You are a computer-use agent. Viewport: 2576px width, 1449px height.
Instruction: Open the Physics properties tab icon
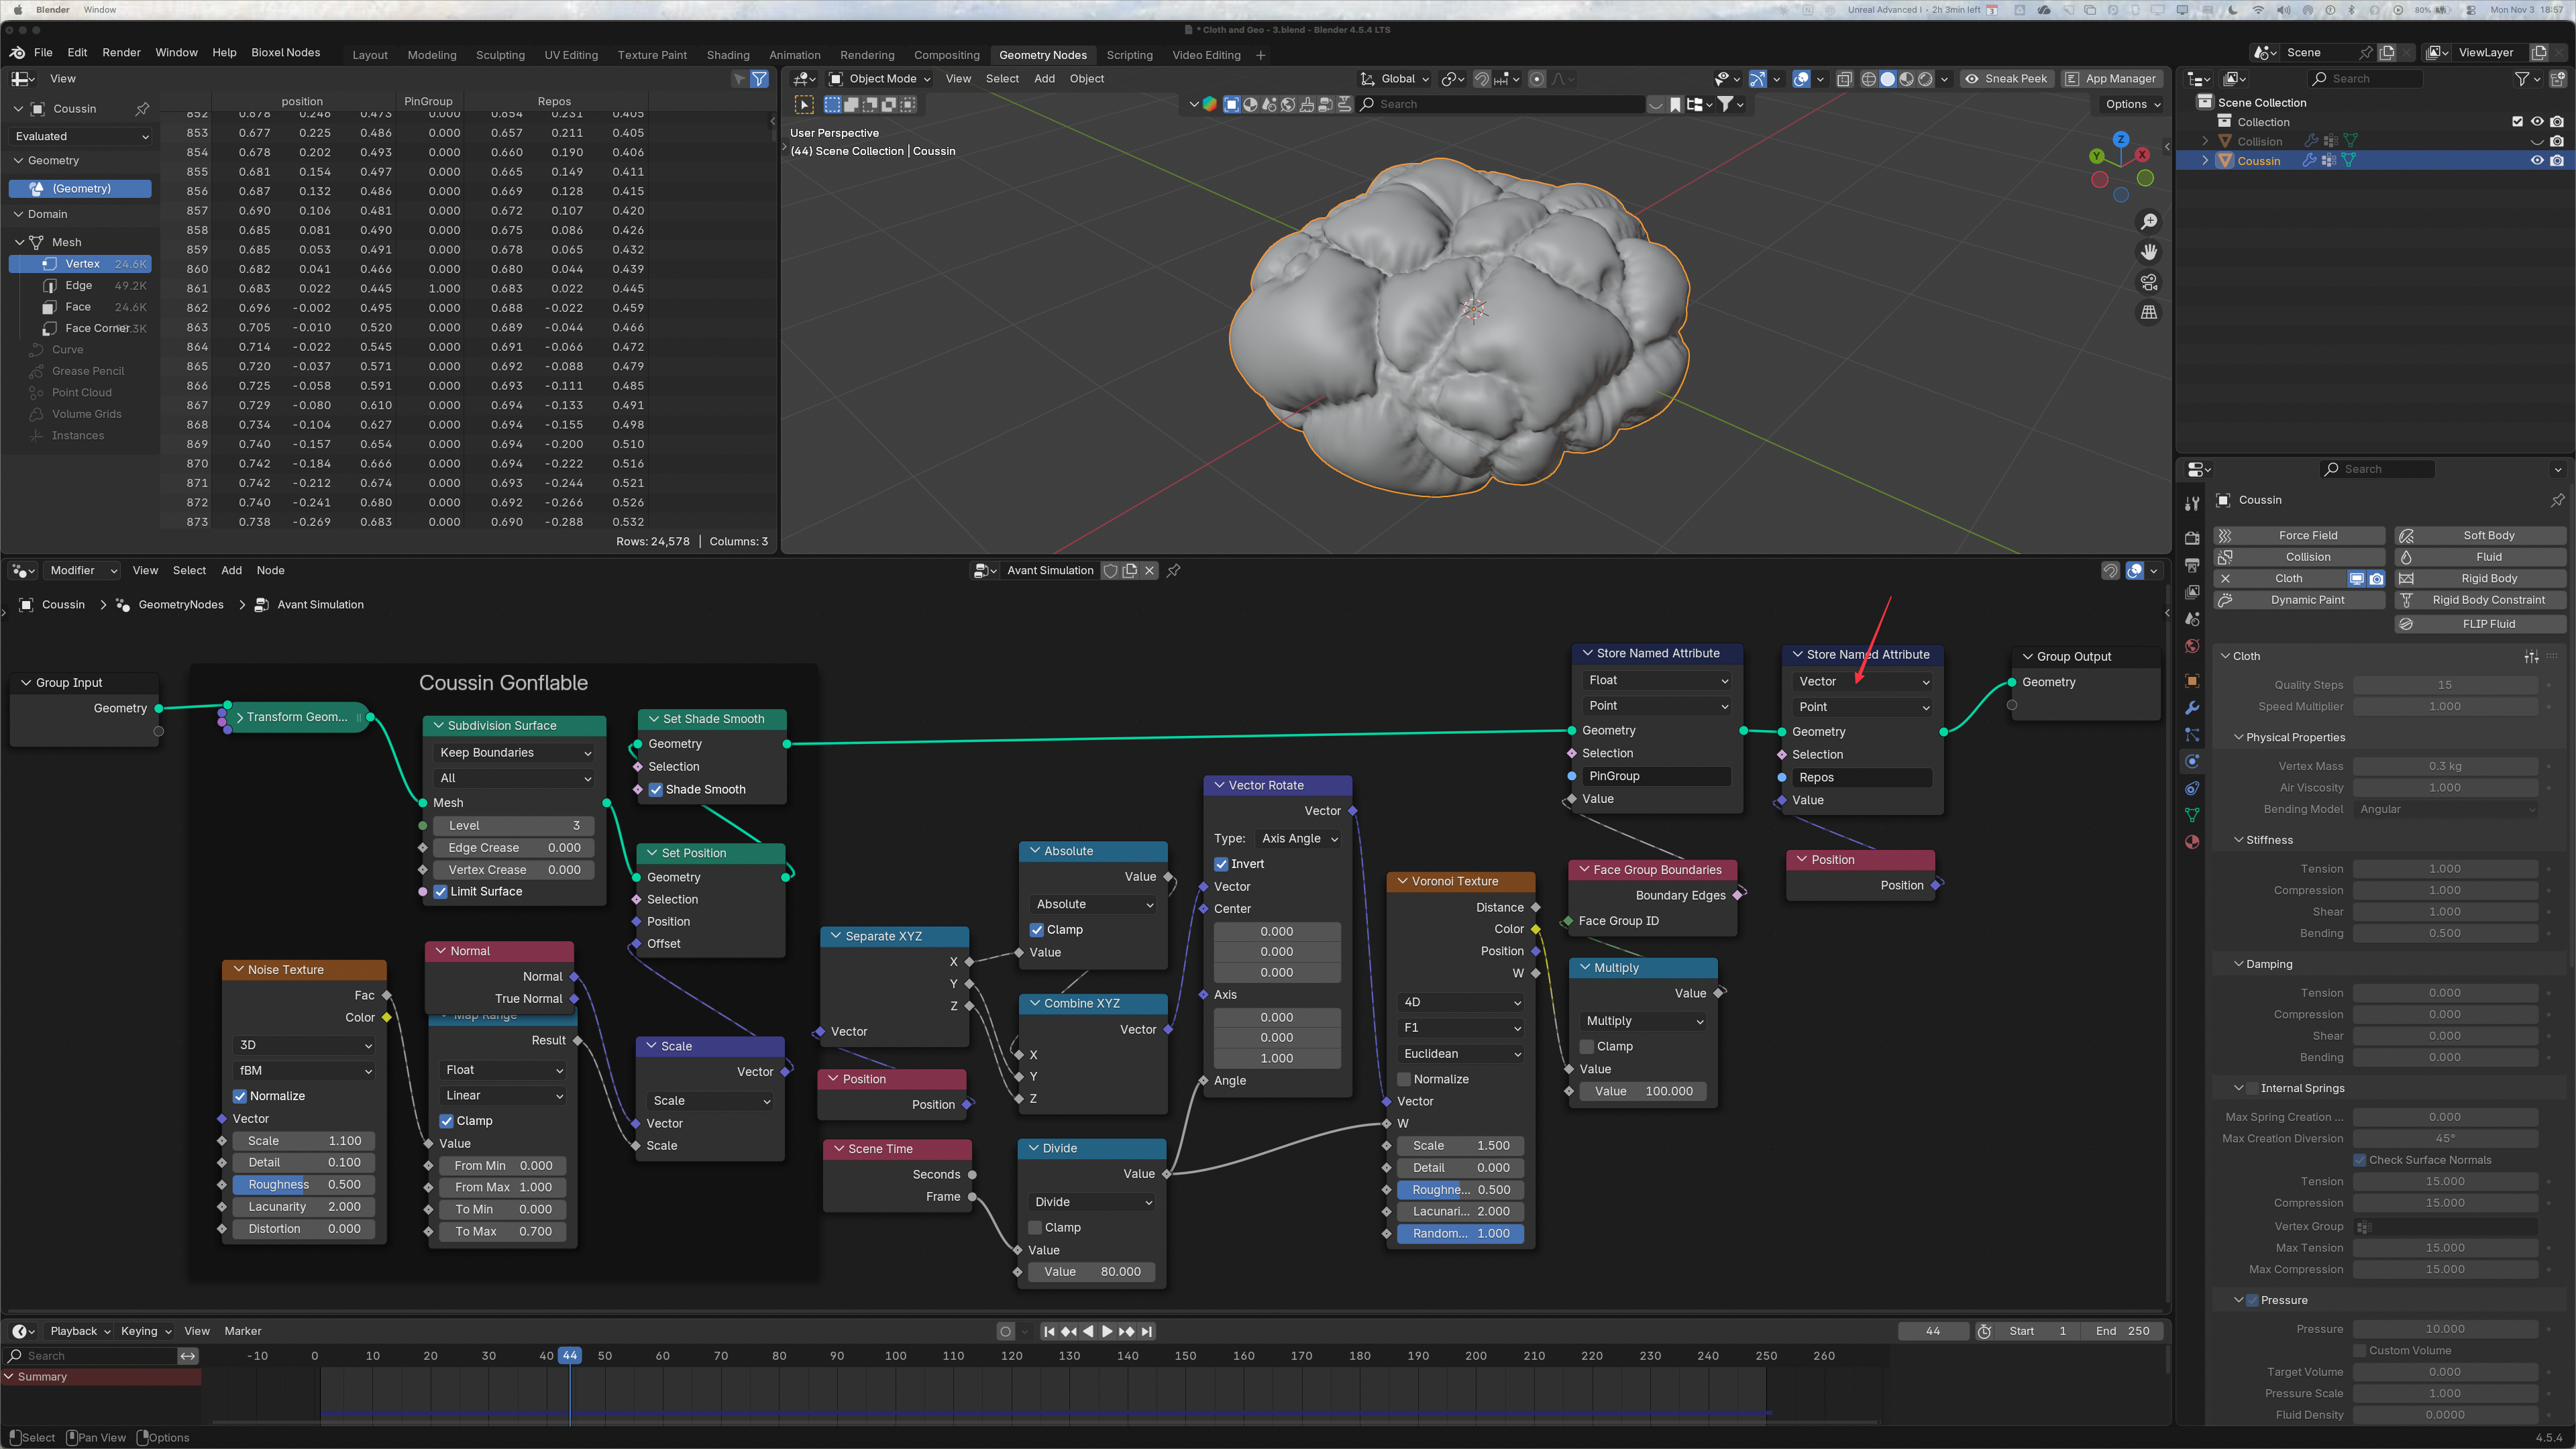(x=2192, y=761)
